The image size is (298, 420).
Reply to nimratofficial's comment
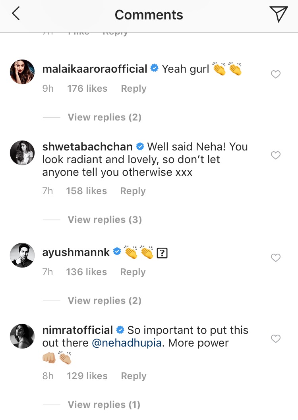coord(134,376)
